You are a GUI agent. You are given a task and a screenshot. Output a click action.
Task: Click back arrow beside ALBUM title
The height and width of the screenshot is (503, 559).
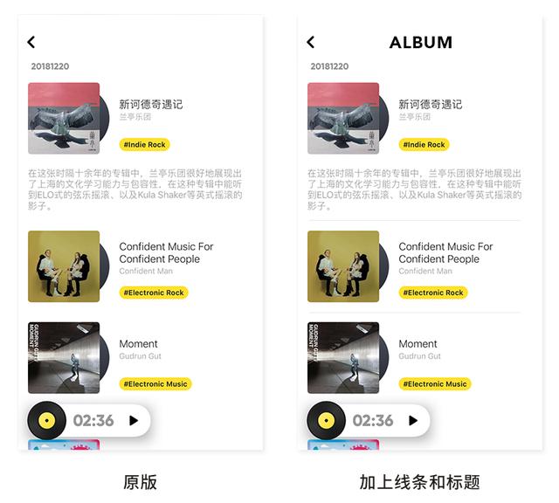point(311,42)
